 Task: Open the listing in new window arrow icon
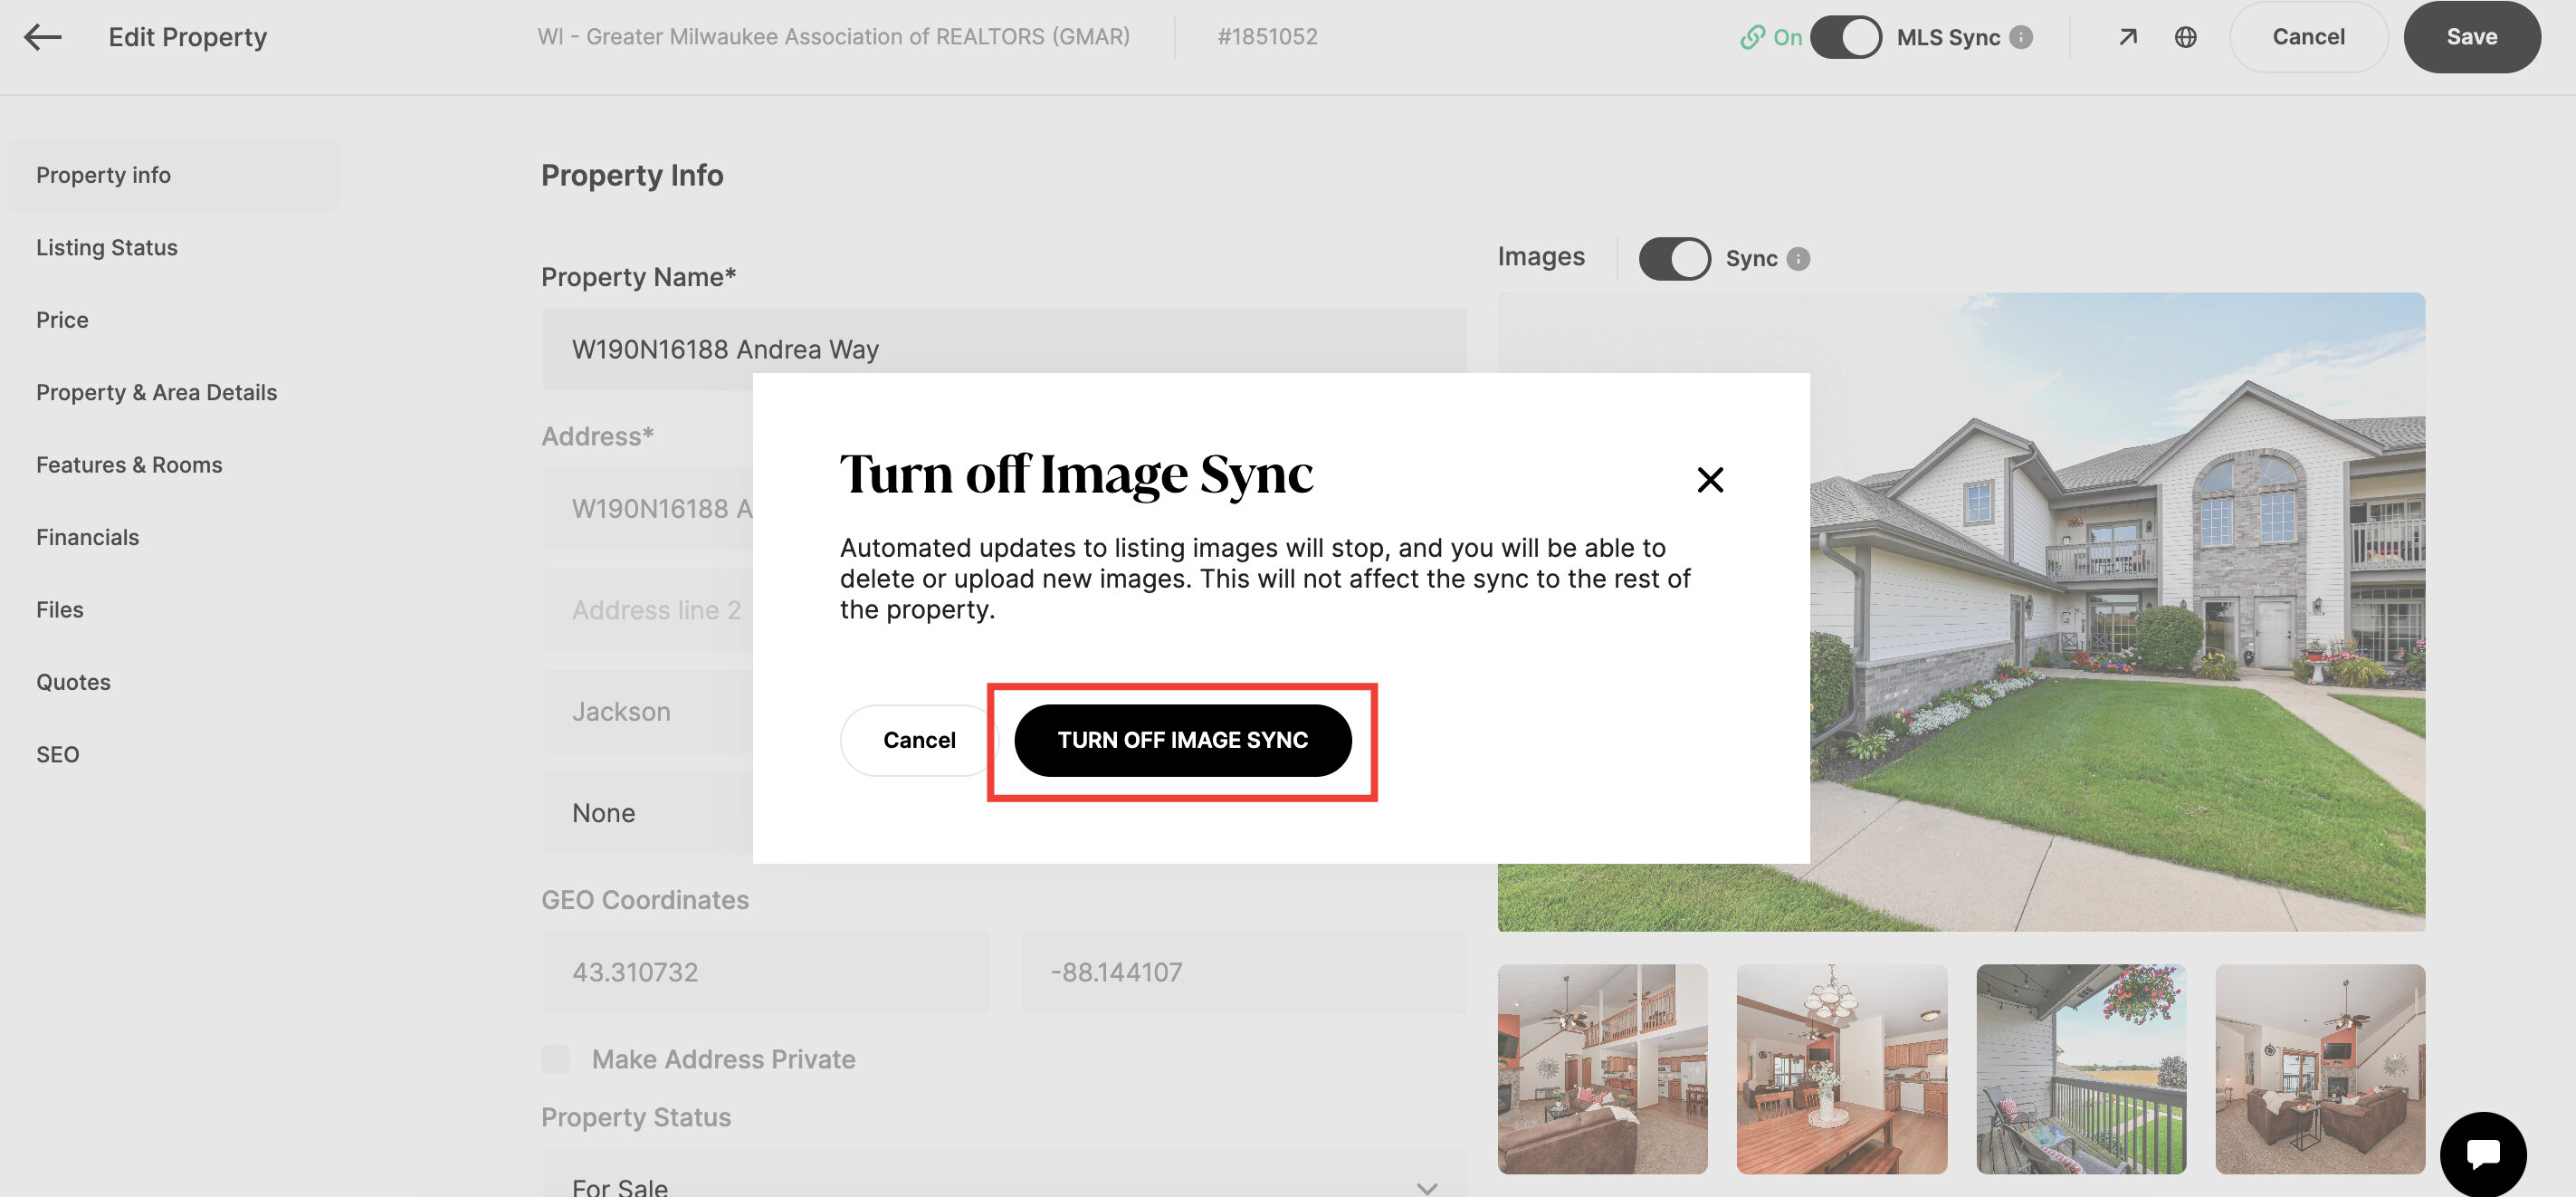tap(2127, 37)
